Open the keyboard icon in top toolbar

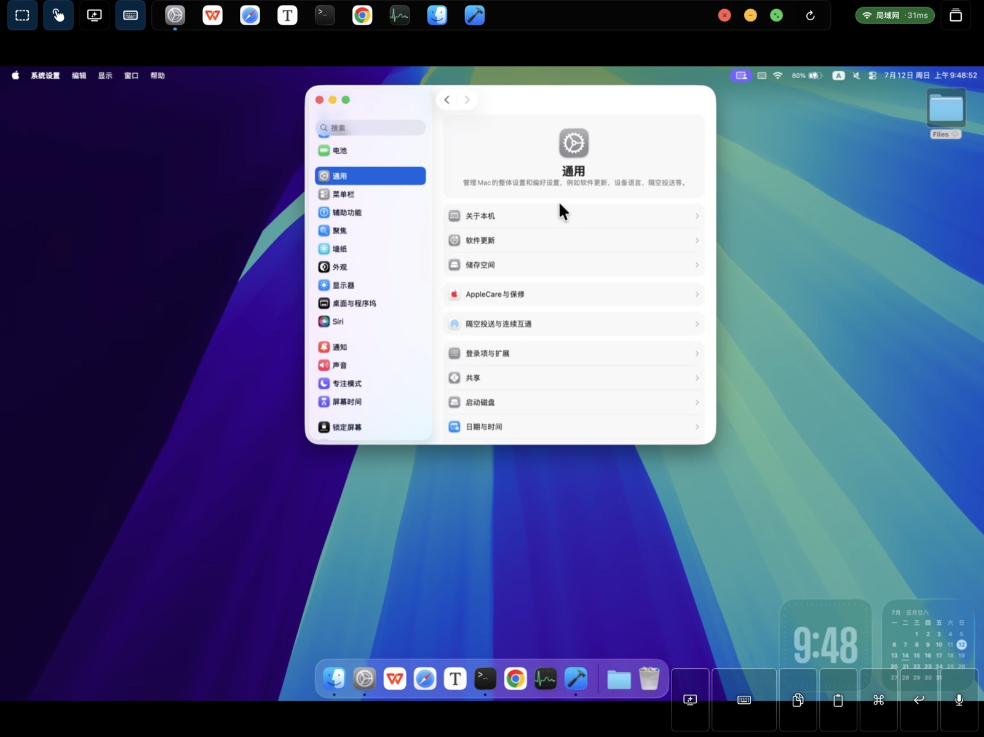pyautogui.click(x=130, y=15)
